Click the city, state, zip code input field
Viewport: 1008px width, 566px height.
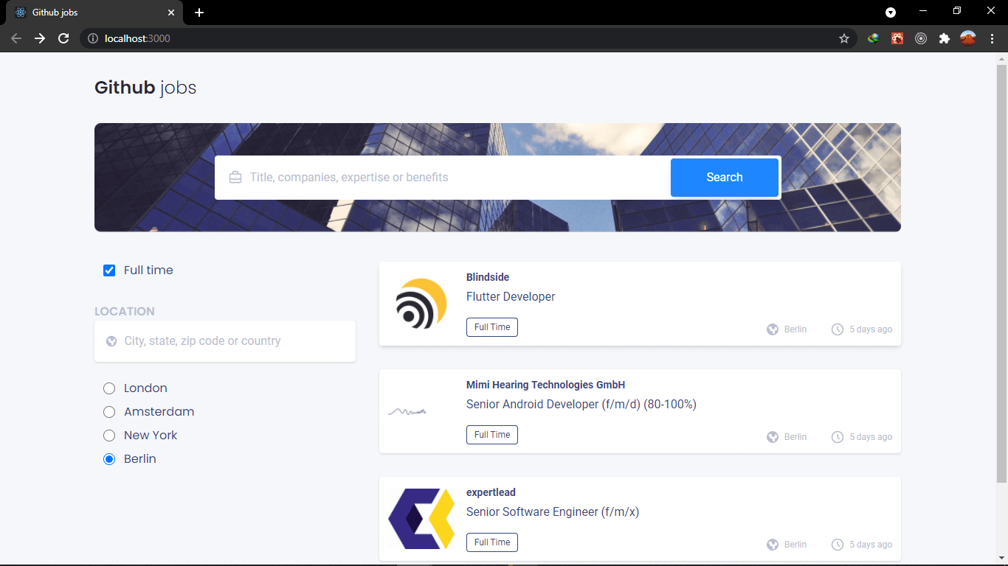click(225, 340)
